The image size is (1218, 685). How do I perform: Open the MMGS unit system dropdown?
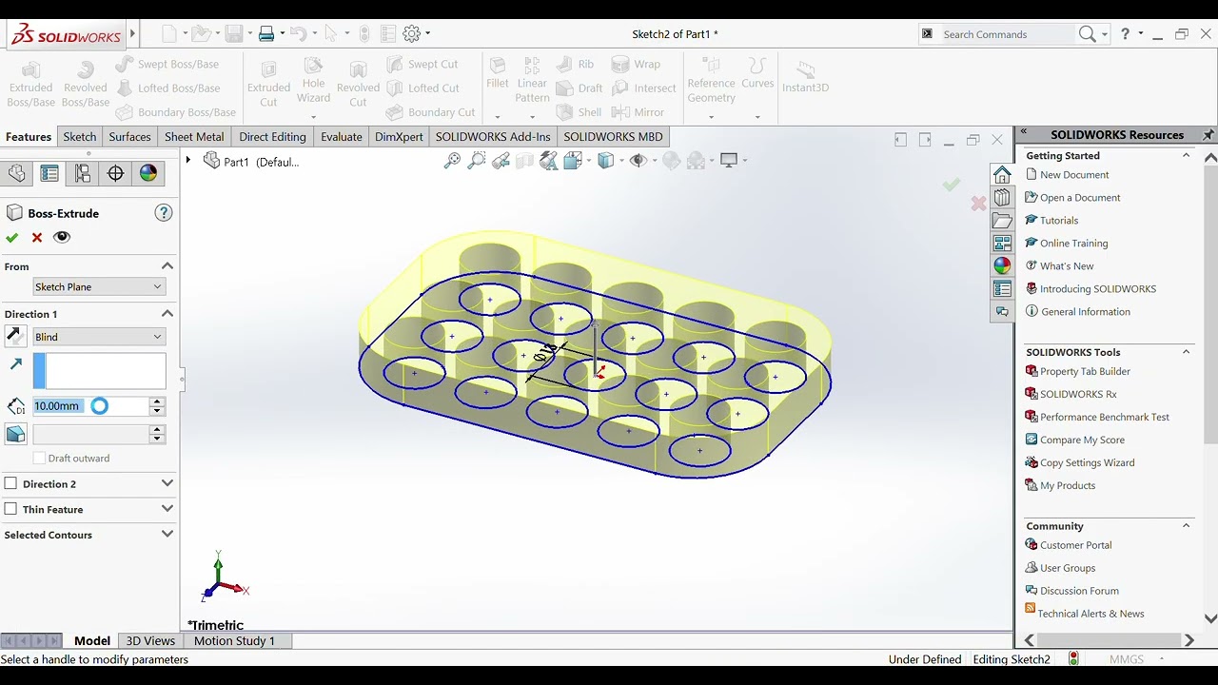pyautogui.click(x=1136, y=659)
